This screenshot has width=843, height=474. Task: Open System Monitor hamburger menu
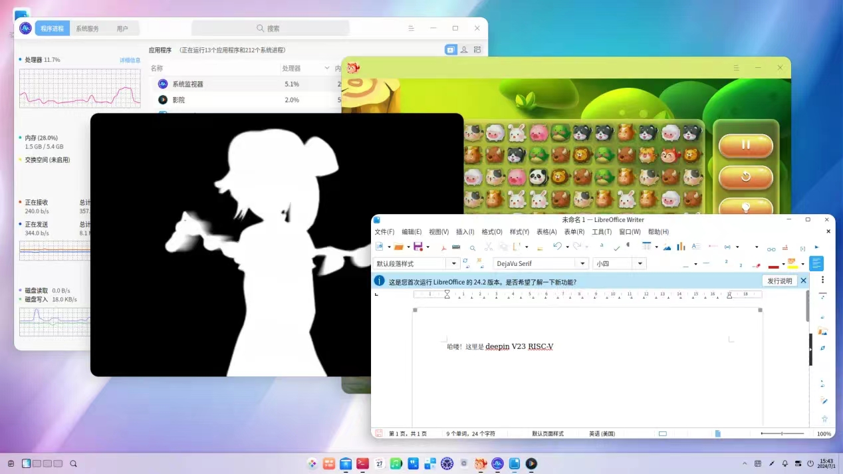pyautogui.click(x=412, y=28)
